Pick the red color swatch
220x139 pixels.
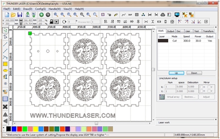19,129
